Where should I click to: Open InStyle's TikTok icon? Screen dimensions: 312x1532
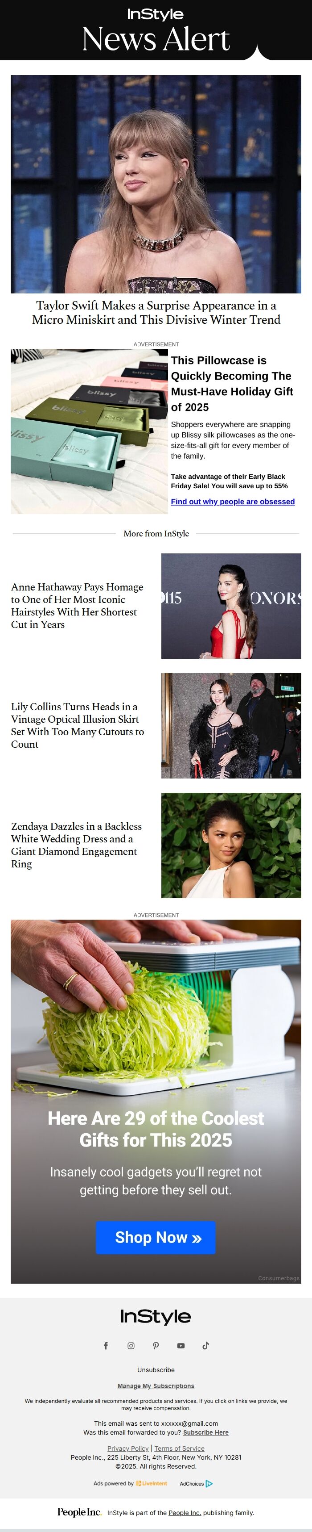(x=206, y=1346)
